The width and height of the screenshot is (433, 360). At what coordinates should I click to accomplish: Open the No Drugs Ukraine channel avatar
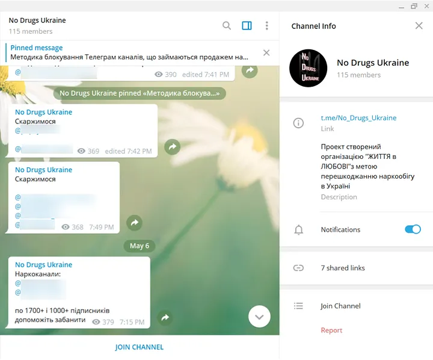click(308, 68)
